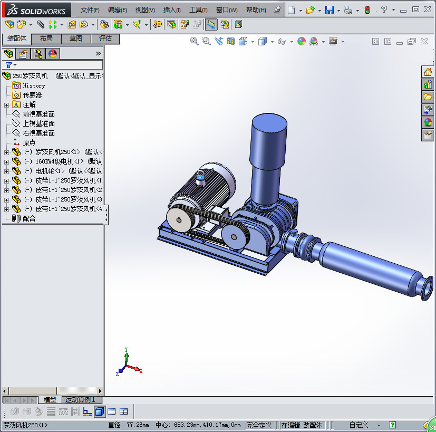
Task: Open the FeatureManager design tree tab
Action: (8, 53)
